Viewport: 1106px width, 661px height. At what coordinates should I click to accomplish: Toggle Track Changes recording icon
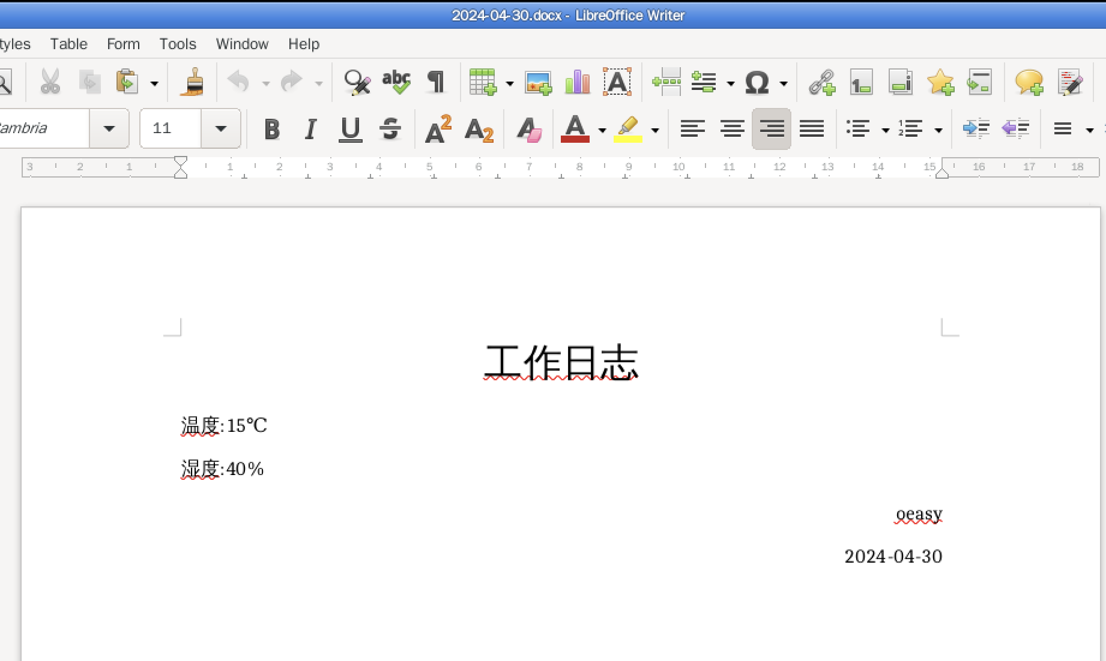tap(1070, 82)
